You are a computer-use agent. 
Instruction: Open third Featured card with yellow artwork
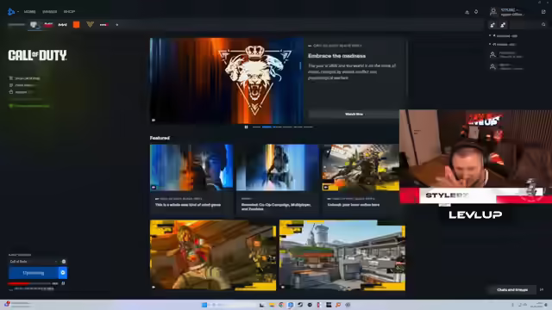[x=361, y=179]
